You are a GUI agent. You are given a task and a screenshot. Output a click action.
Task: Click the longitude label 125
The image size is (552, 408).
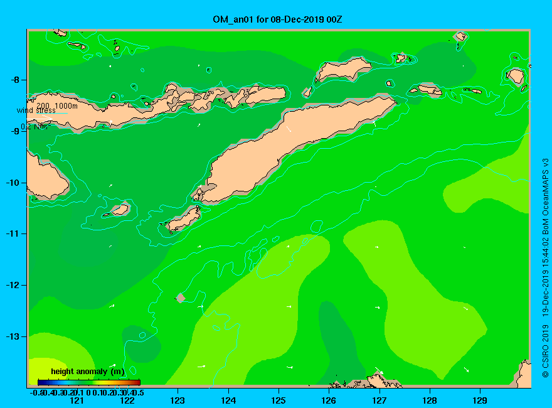[x=279, y=400]
